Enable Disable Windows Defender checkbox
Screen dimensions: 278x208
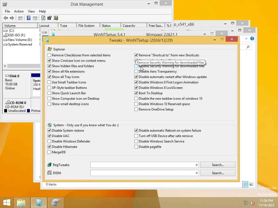pos(49,141)
